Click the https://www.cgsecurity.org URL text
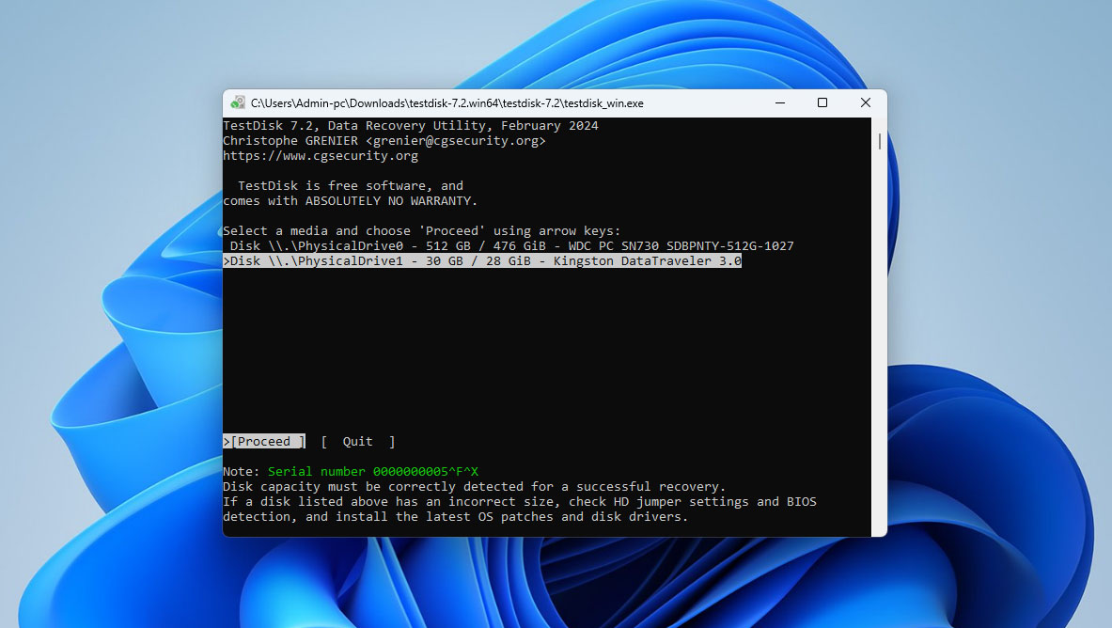1112x628 pixels. click(321, 156)
